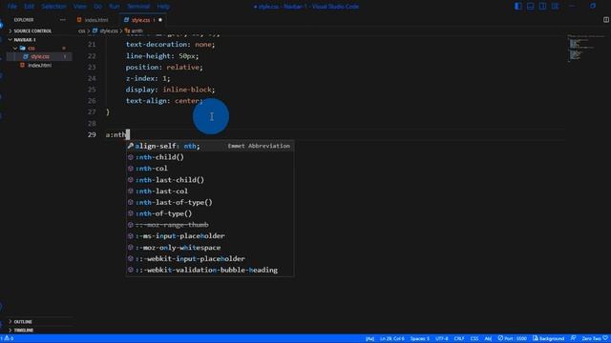The height and width of the screenshot is (343, 611).
Task: Open Ln 29, Col 6 go-to-line
Action: tap(392, 339)
